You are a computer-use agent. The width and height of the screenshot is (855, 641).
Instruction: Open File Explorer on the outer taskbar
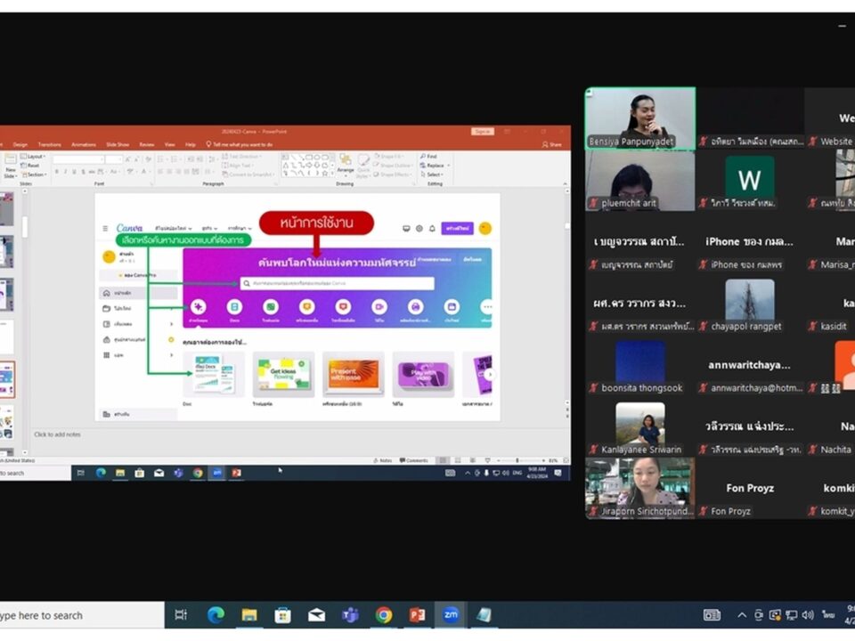click(249, 615)
